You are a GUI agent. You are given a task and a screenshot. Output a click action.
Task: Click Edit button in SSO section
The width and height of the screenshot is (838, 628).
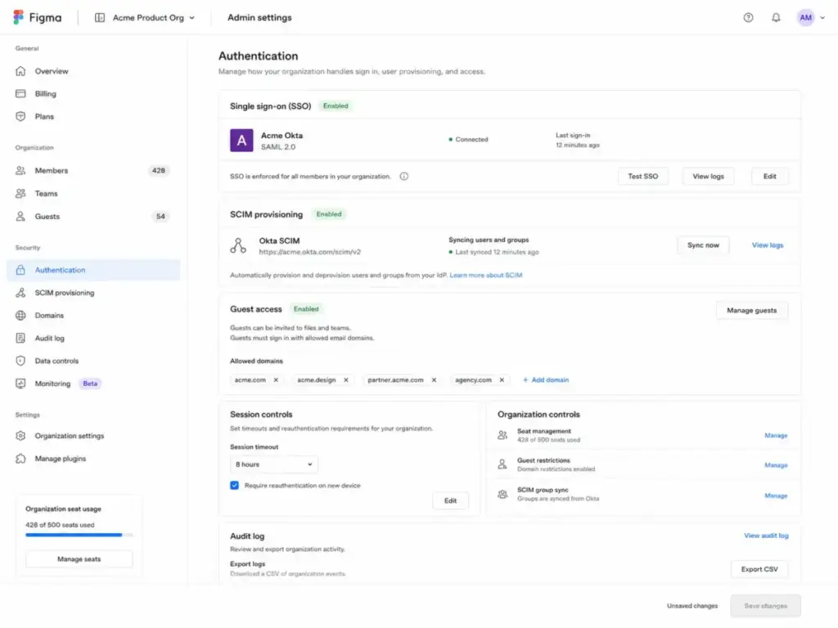click(x=769, y=177)
